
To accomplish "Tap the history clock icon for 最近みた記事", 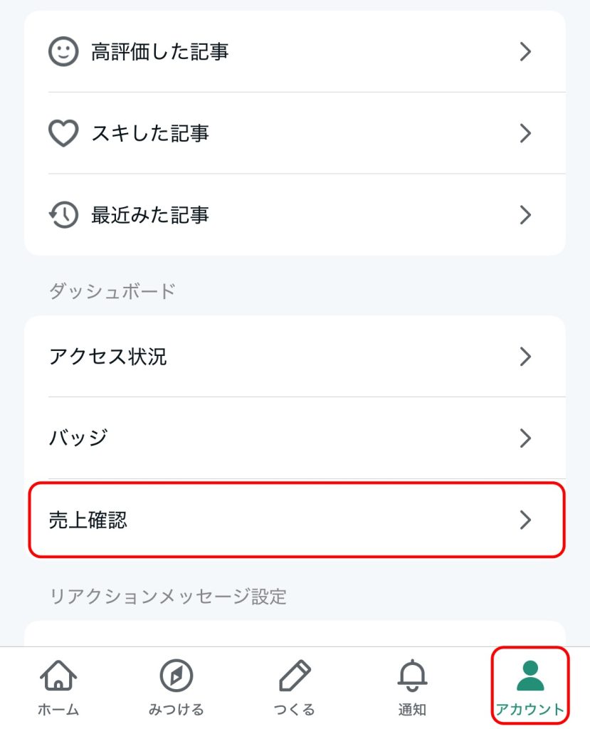I will tap(63, 215).
